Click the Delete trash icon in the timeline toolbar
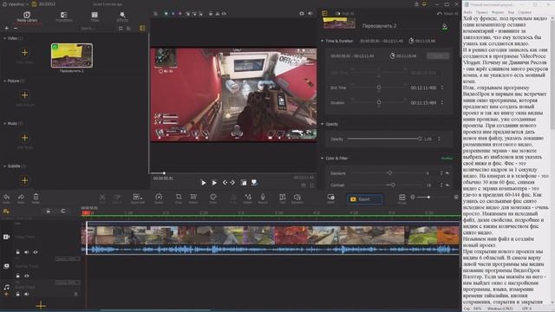 pyautogui.click(x=36, y=197)
